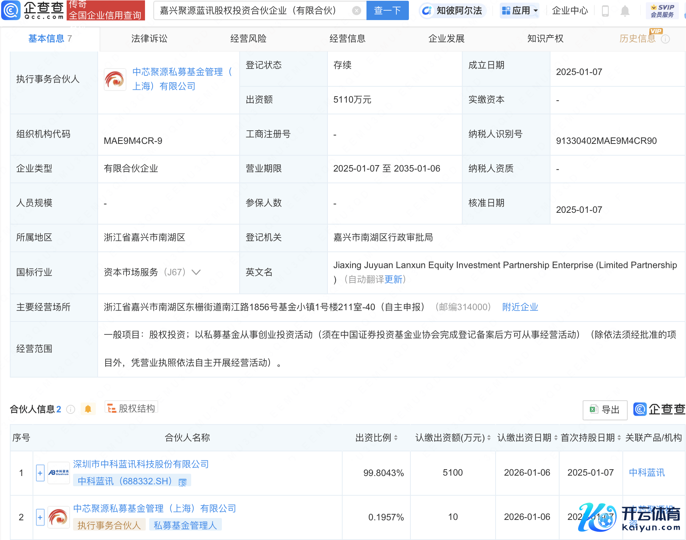Switch to the 知识产权 tab

tap(545, 39)
